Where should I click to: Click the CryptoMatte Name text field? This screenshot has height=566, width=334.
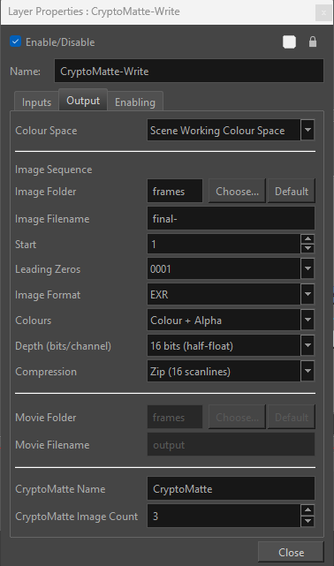click(x=231, y=489)
